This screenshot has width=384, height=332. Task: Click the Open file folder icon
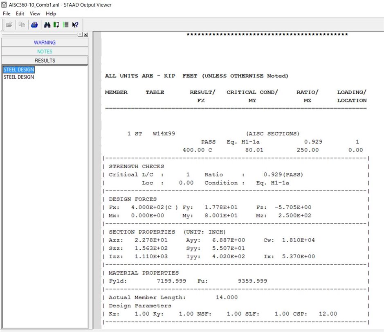pos(9,25)
